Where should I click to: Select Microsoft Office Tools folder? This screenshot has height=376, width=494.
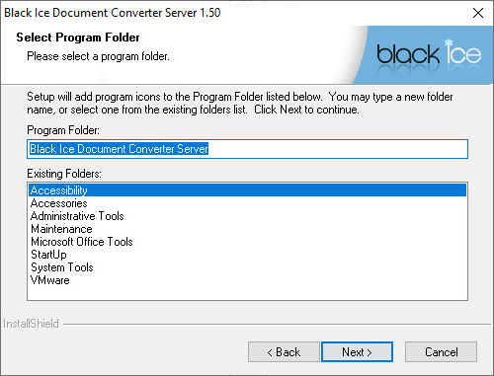pos(82,242)
